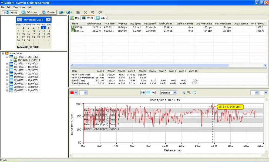Zoom in on the heart rate chart
The width and height of the screenshot is (269, 162).
pos(183,93)
